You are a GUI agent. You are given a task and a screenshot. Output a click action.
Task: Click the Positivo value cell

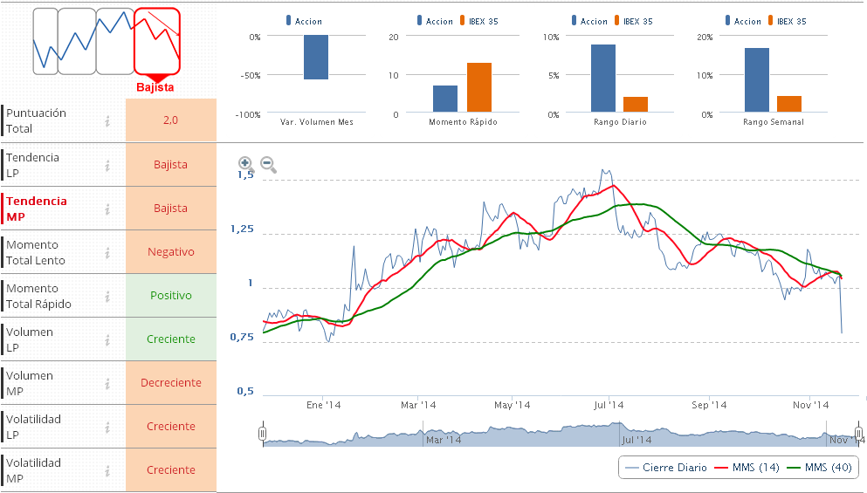click(170, 296)
